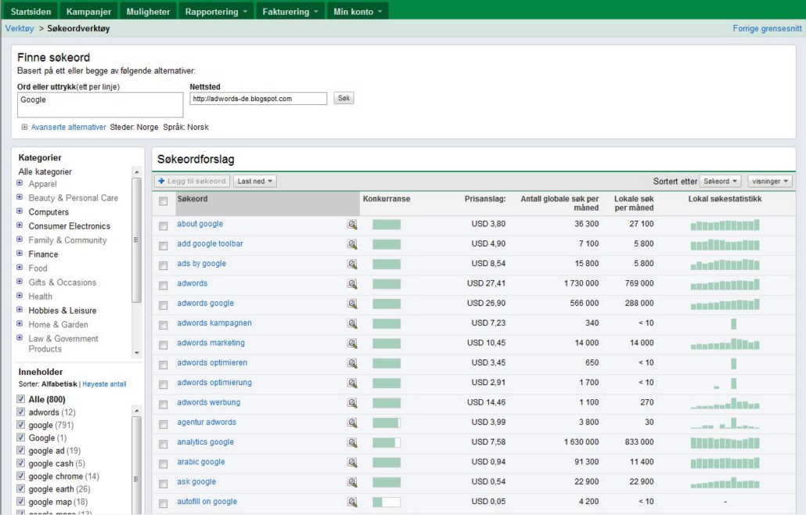
Task: Expand the Apparel category
Action: 20,183
